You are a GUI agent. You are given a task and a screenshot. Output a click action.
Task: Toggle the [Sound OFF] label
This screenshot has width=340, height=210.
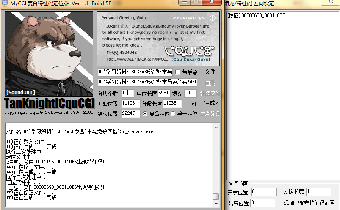point(21,92)
